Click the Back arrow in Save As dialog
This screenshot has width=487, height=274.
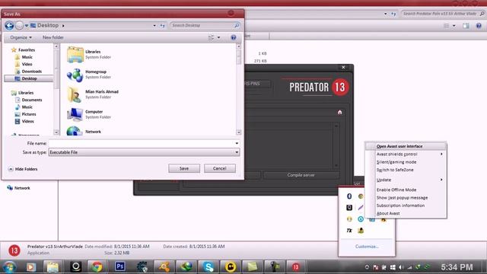click(x=9, y=25)
